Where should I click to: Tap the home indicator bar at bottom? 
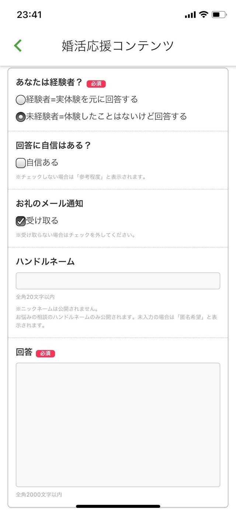pyautogui.click(x=118, y=506)
